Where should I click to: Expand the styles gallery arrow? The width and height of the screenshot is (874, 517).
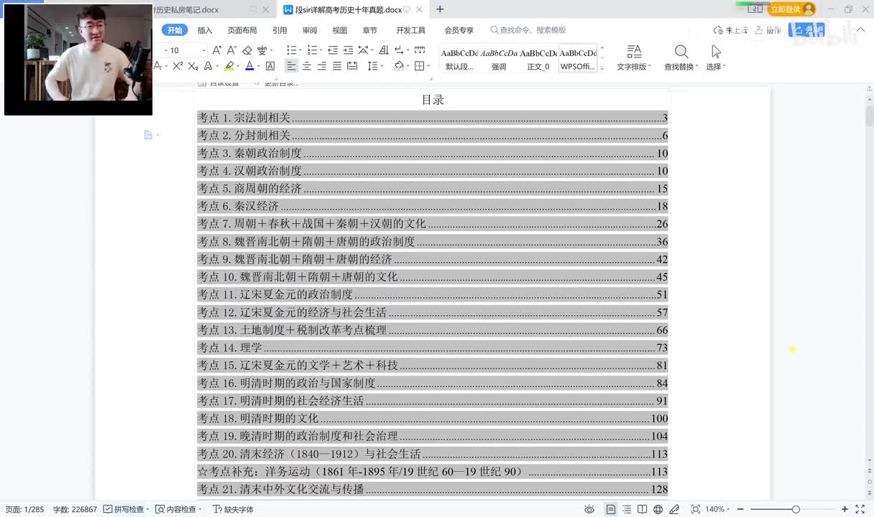point(602,69)
